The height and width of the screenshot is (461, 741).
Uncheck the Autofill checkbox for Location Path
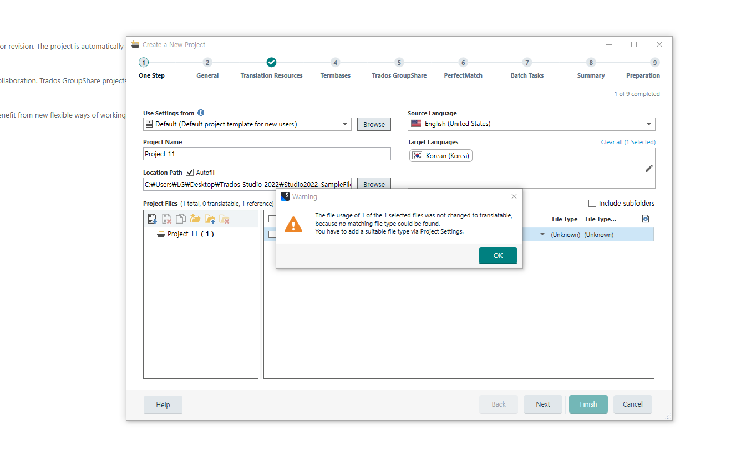click(190, 172)
